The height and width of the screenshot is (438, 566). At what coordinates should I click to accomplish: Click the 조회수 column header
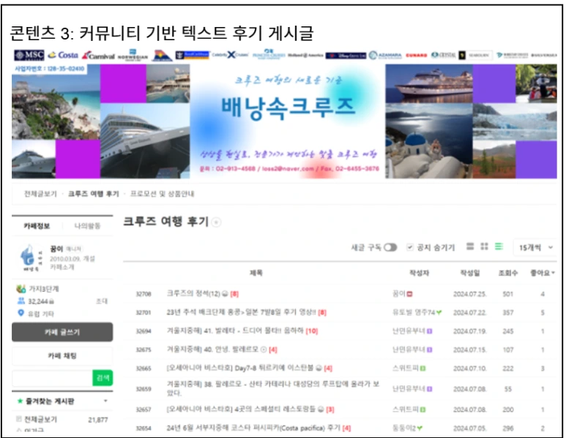(508, 273)
